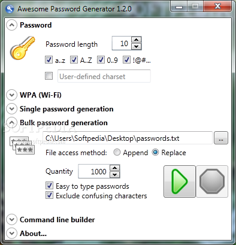This screenshot has width=236, height=245.
Task: Toggle the A..Z uppercase checkbox
Action: coord(74,60)
